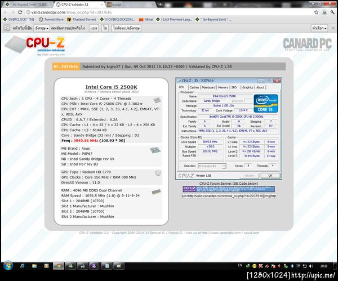
Task: Click the translate icon in the translation bar
Action: [7, 28]
